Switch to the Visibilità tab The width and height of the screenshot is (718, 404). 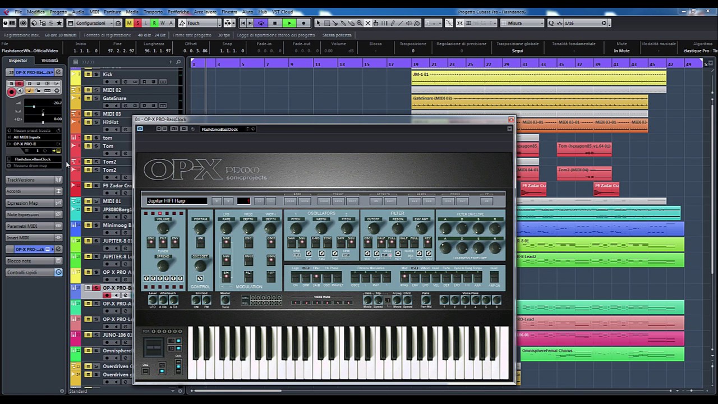coord(49,61)
